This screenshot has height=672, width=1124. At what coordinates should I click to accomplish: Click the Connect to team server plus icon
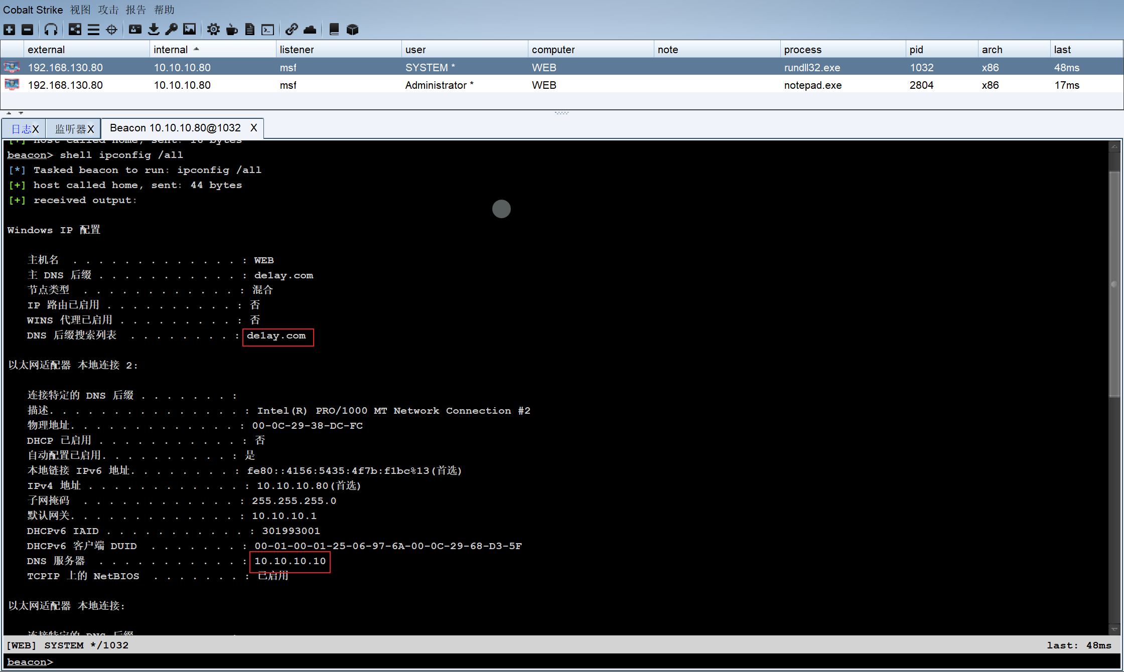coord(9,30)
